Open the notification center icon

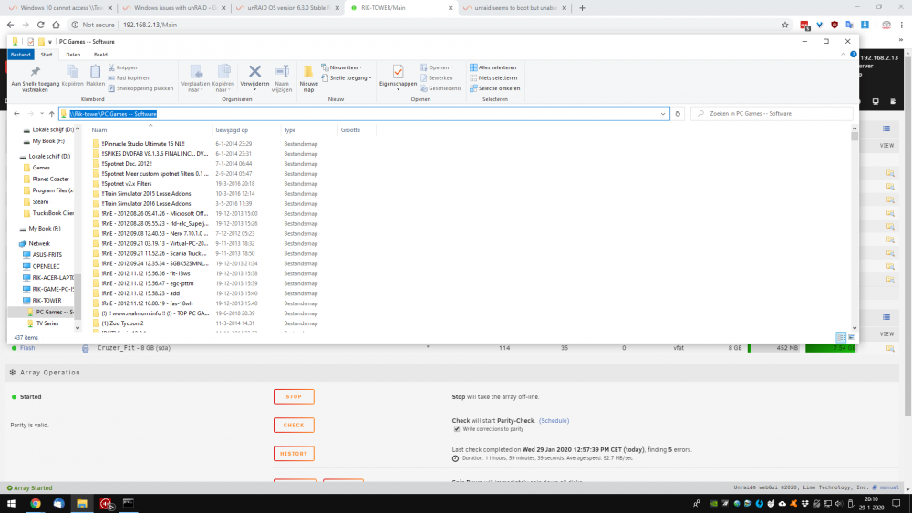(896, 504)
